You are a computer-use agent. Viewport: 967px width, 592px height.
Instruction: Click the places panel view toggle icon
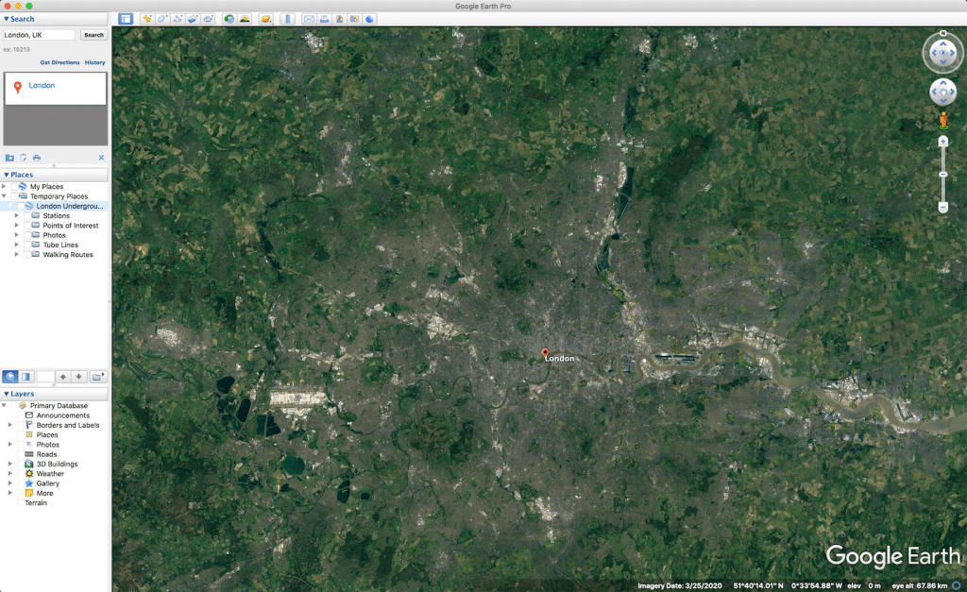pos(25,377)
